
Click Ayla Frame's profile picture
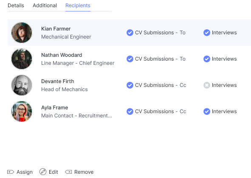pos(22,111)
